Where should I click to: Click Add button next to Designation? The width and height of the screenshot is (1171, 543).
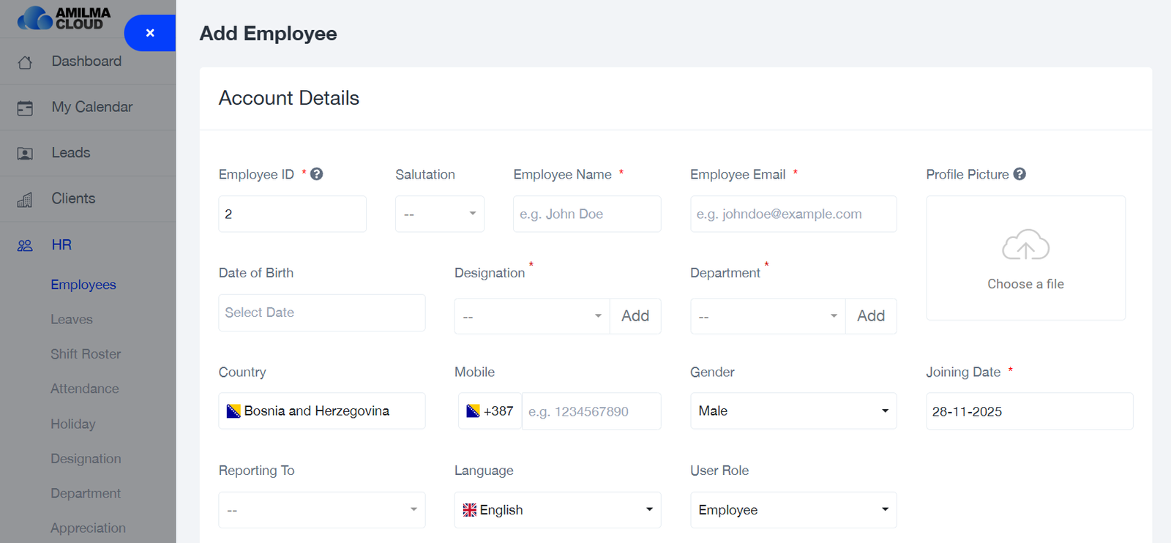(635, 316)
